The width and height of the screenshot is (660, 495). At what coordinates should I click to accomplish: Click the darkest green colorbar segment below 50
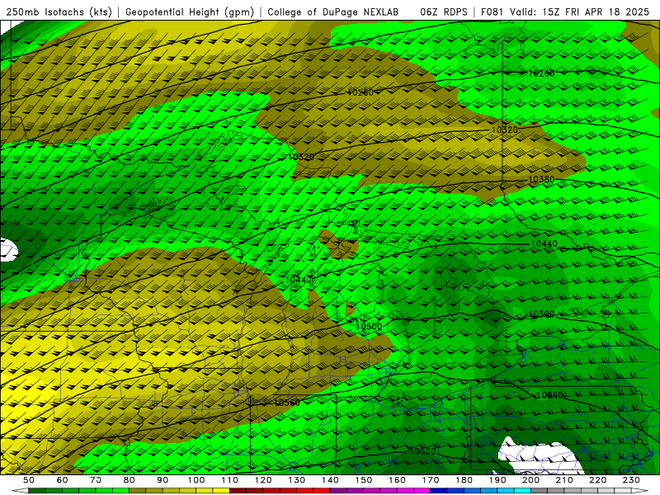37,491
